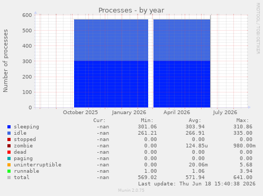
Task: Click the uninterruptible legend color swatch
Action: click(x=9, y=165)
